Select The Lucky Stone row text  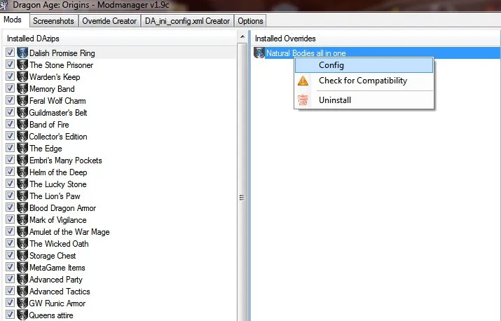tap(58, 184)
